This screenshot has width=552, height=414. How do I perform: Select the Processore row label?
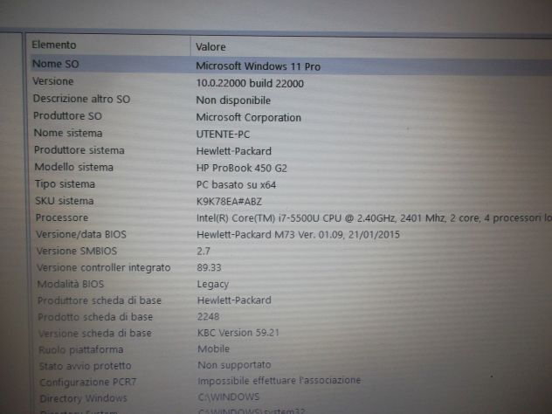point(62,217)
